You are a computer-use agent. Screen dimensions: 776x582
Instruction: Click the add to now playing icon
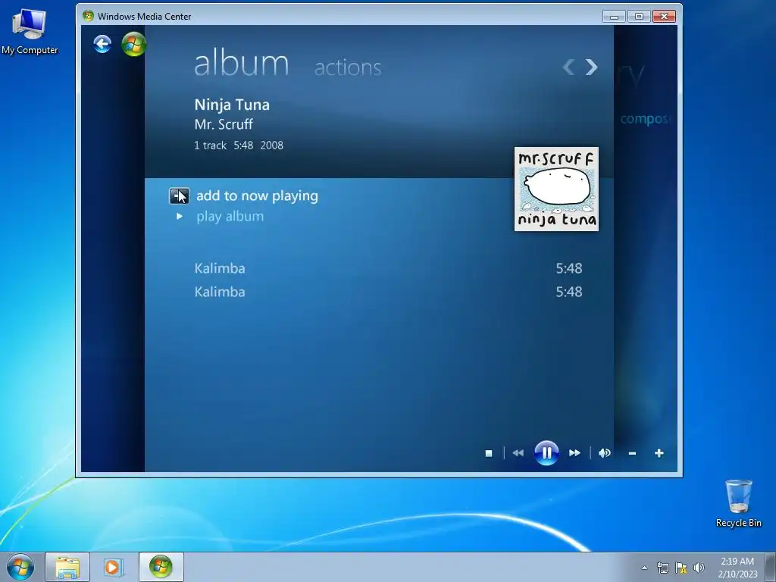click(179, 196)
